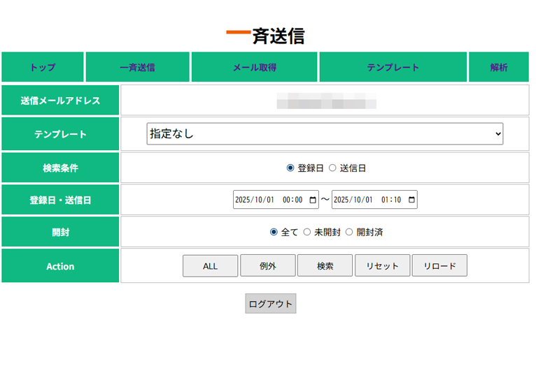Select the 送信日 radio button

pyautogui.click(x=332, y=168)
